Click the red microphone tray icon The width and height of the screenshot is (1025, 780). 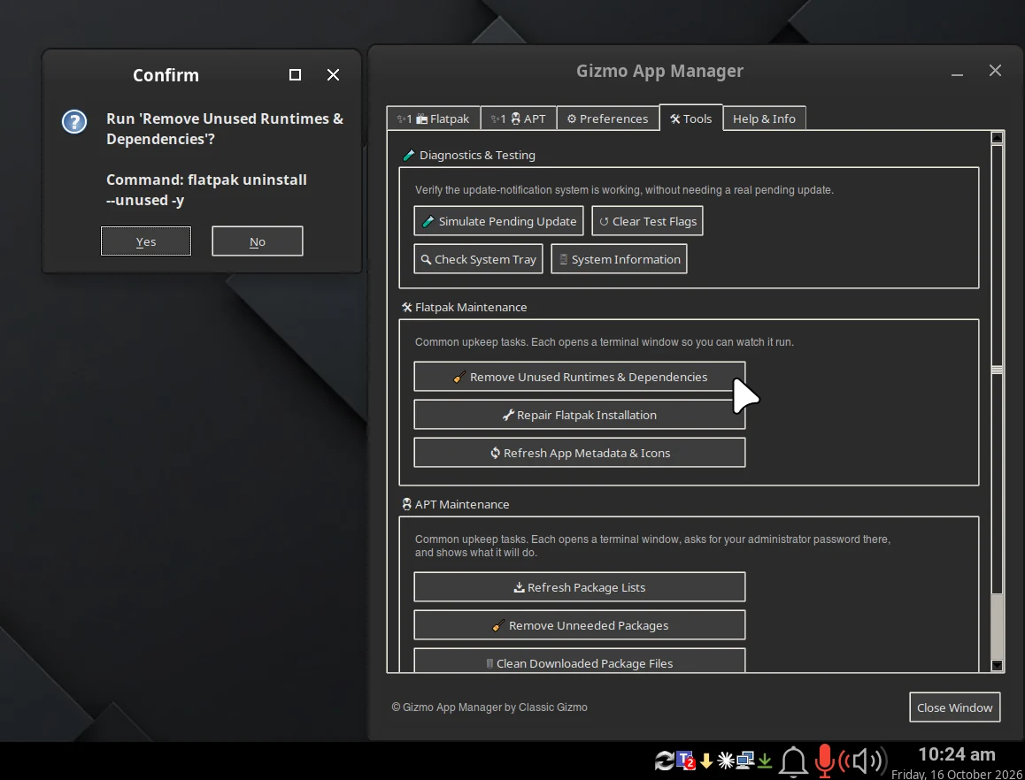pos(825,761)
